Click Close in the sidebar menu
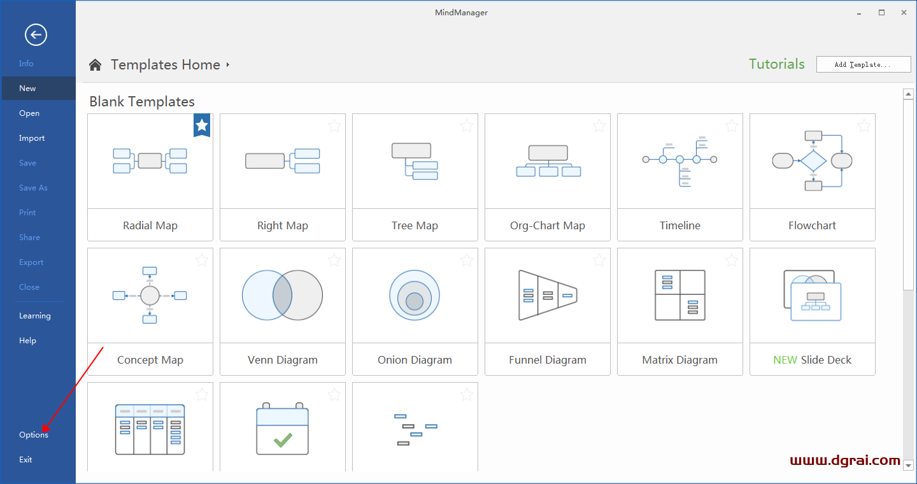This screenshot has width=917, height=484. (x=29, y=287)
